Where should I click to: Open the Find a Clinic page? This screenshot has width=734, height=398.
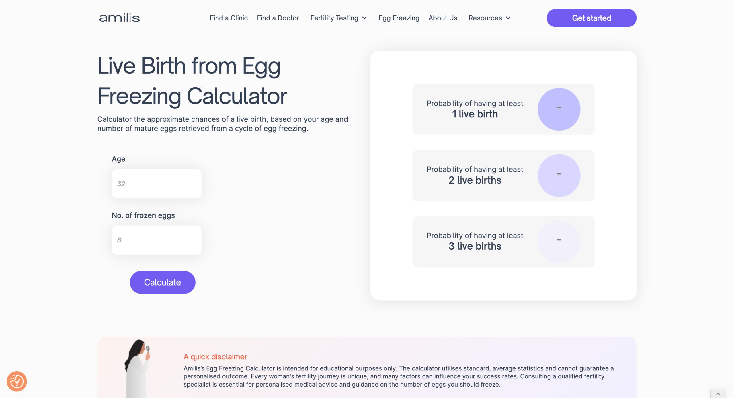(229, 18)
